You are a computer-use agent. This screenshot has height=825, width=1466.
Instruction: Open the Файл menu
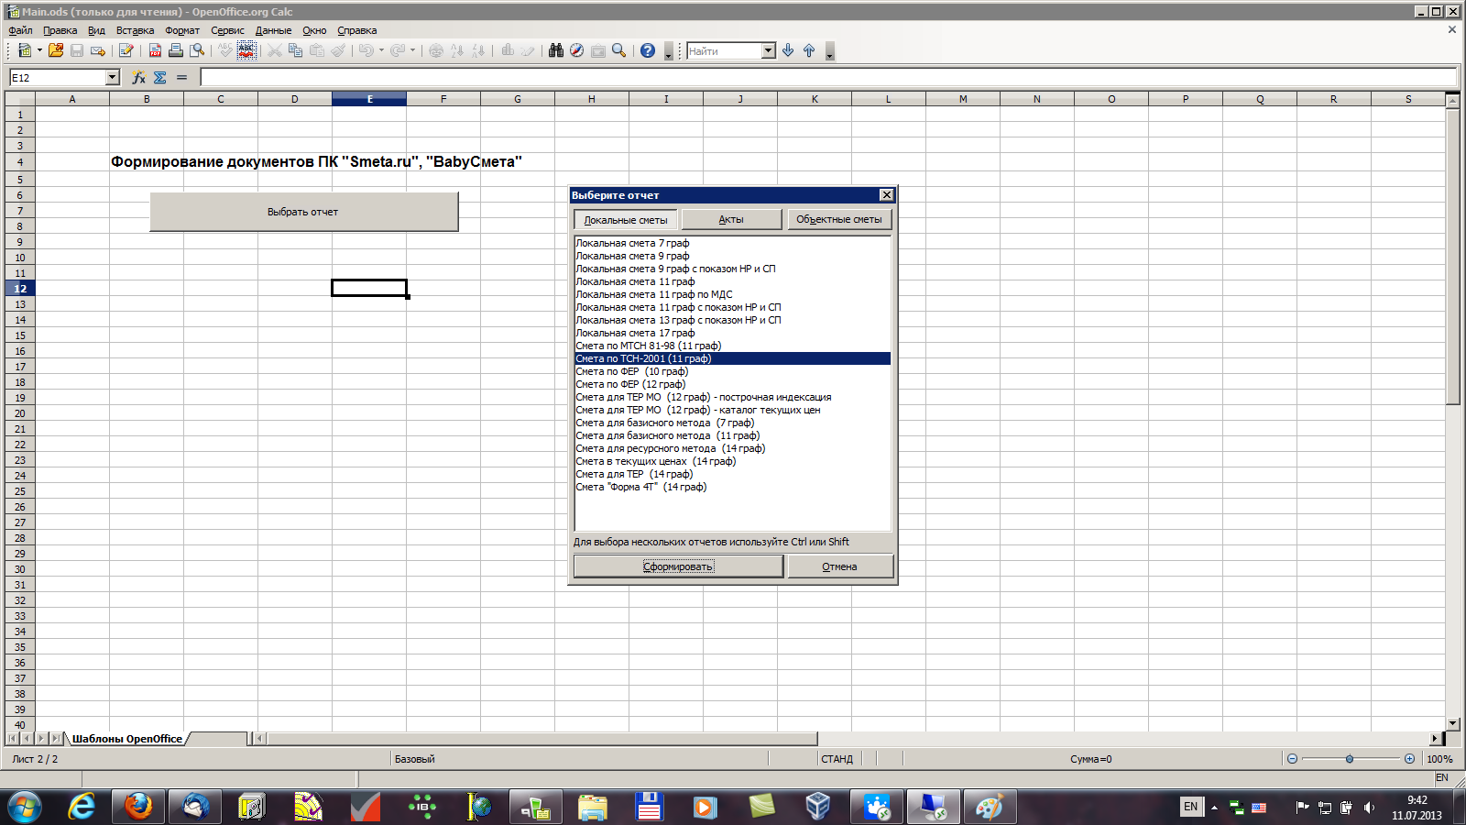pos(20,30)
